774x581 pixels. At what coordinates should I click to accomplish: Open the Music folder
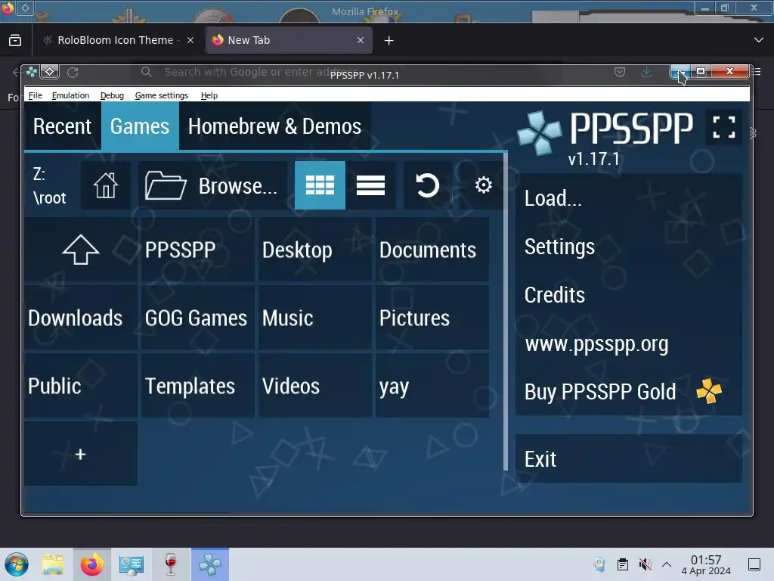[x=315, y=318]
